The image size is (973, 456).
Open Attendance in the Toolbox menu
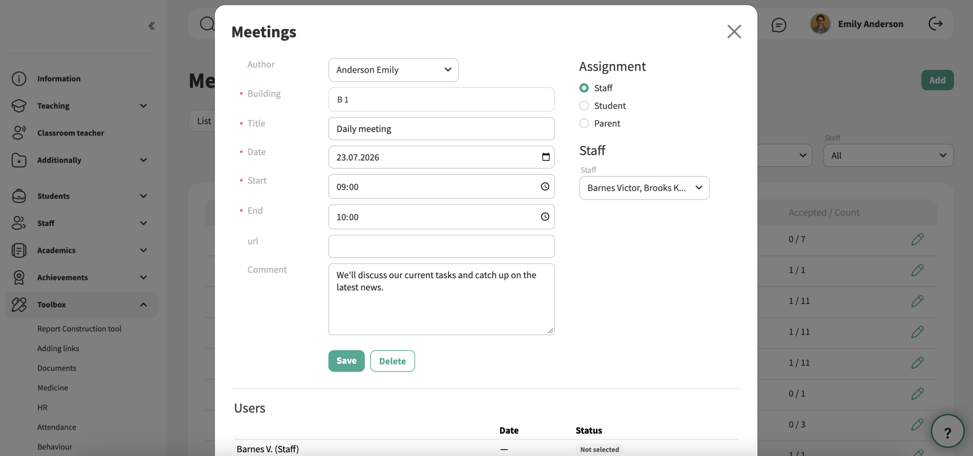pos(57,427)
